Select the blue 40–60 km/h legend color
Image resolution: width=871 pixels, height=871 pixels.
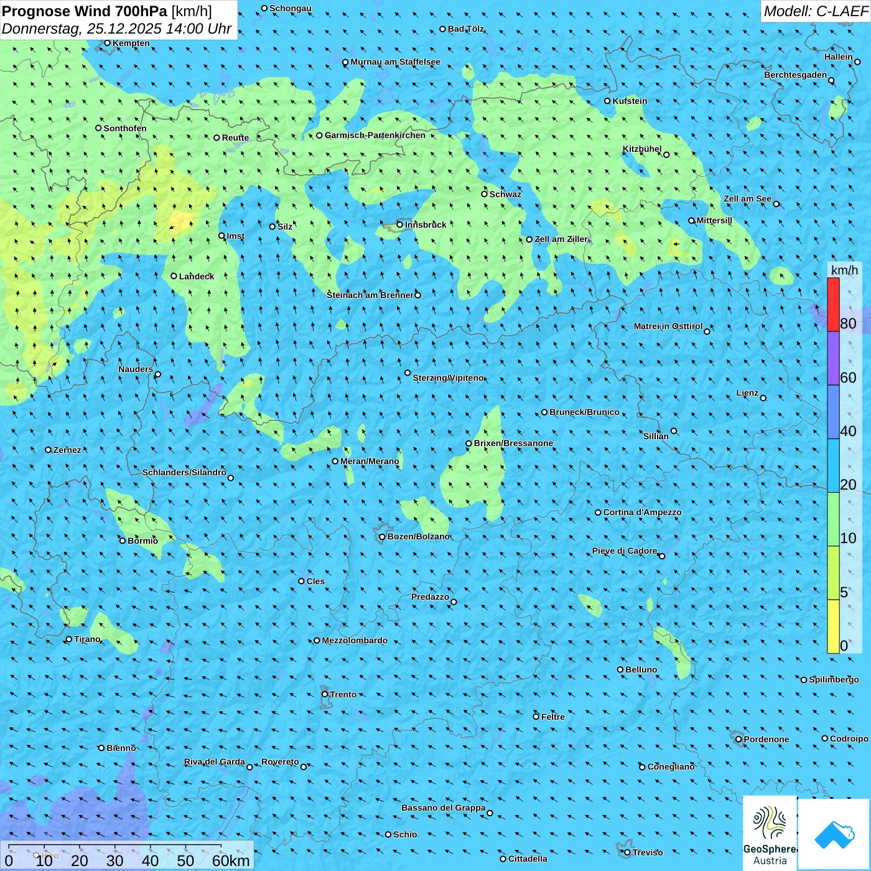click(833, 412)
